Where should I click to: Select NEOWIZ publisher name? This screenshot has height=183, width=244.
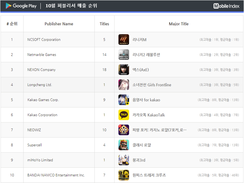pyautogui.click(x=34, y=130)
